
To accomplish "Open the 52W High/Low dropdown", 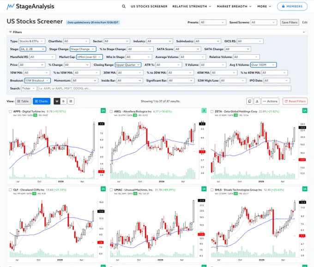I will click(x=233, y=81).
